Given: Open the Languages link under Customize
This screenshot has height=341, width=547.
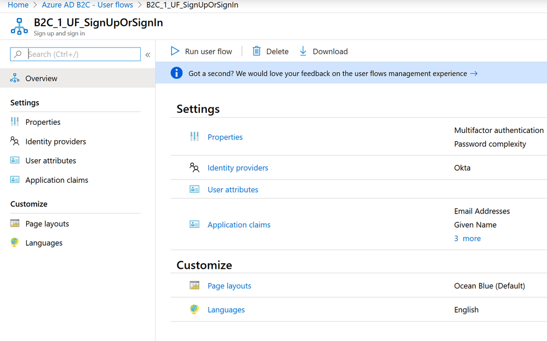Looking at the screenshot, I should click(226, 310).
